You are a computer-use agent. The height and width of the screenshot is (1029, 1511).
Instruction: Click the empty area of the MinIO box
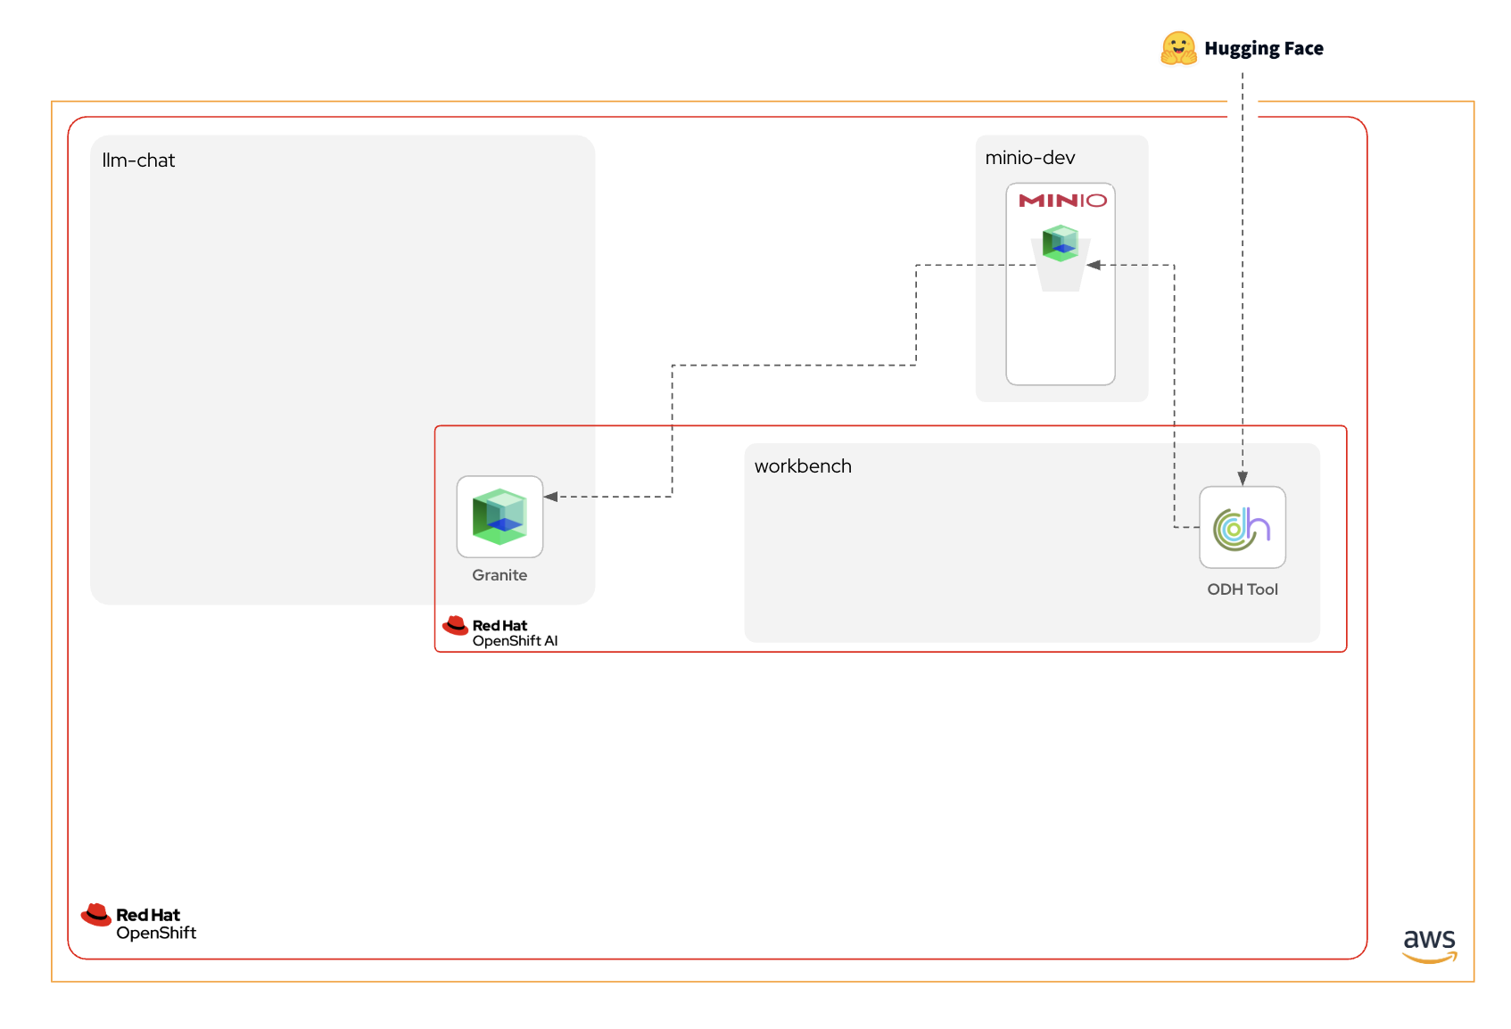(1061, 339)
